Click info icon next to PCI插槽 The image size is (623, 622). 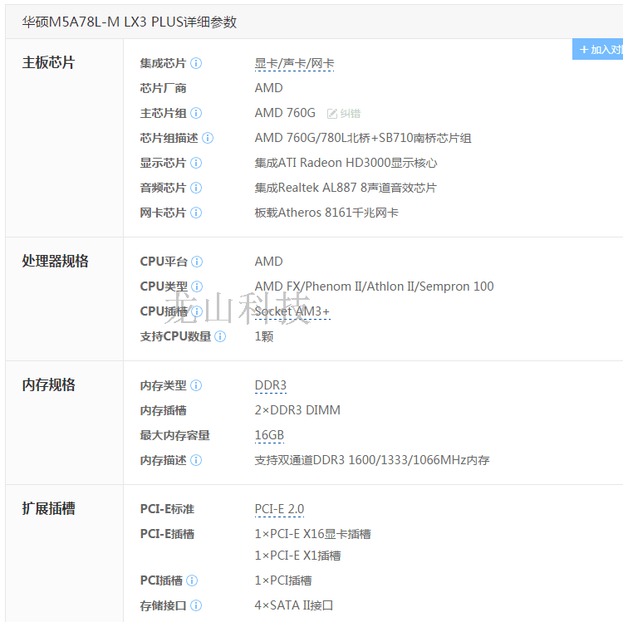coord(192,580)
